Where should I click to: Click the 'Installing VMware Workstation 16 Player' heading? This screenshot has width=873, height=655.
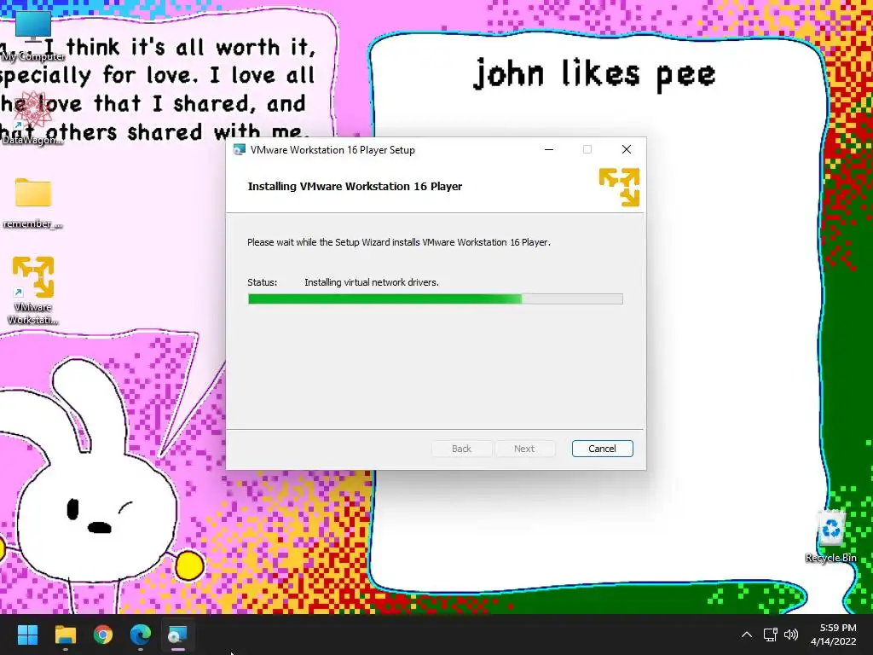click(355, 187)
